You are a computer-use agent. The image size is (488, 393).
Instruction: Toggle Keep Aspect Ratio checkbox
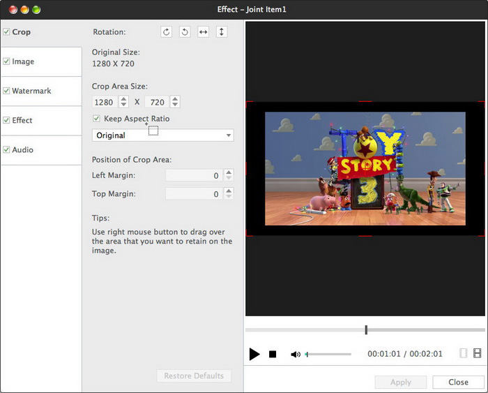tap(97, 119)
